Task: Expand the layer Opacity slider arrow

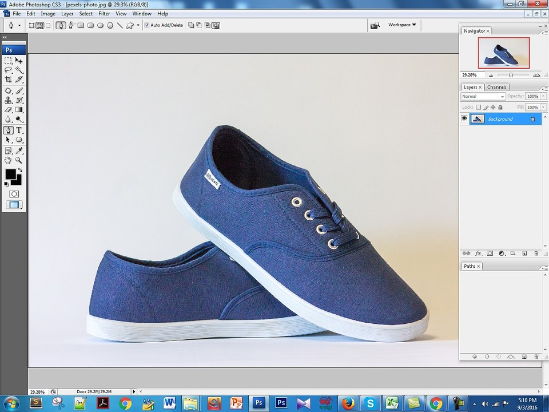Action: pyautogui.click(x=543, y=96)
